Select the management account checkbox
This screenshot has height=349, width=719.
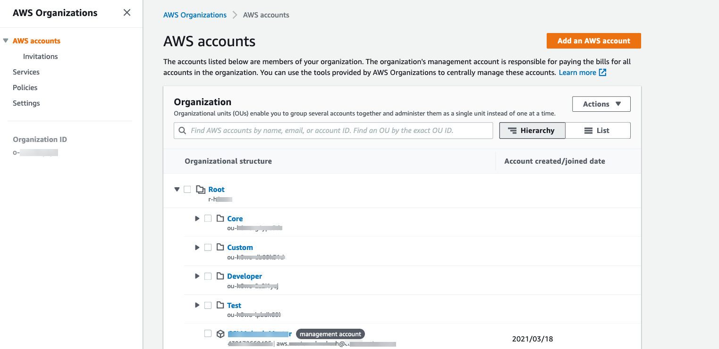click(208, 333)
